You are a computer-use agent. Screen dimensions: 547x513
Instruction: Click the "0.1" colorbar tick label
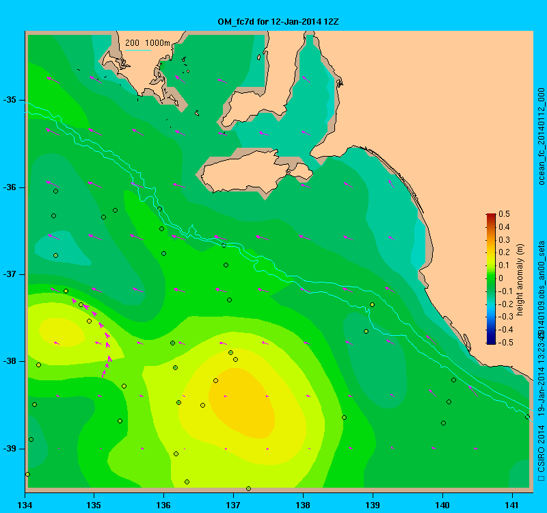pos(504,265)
